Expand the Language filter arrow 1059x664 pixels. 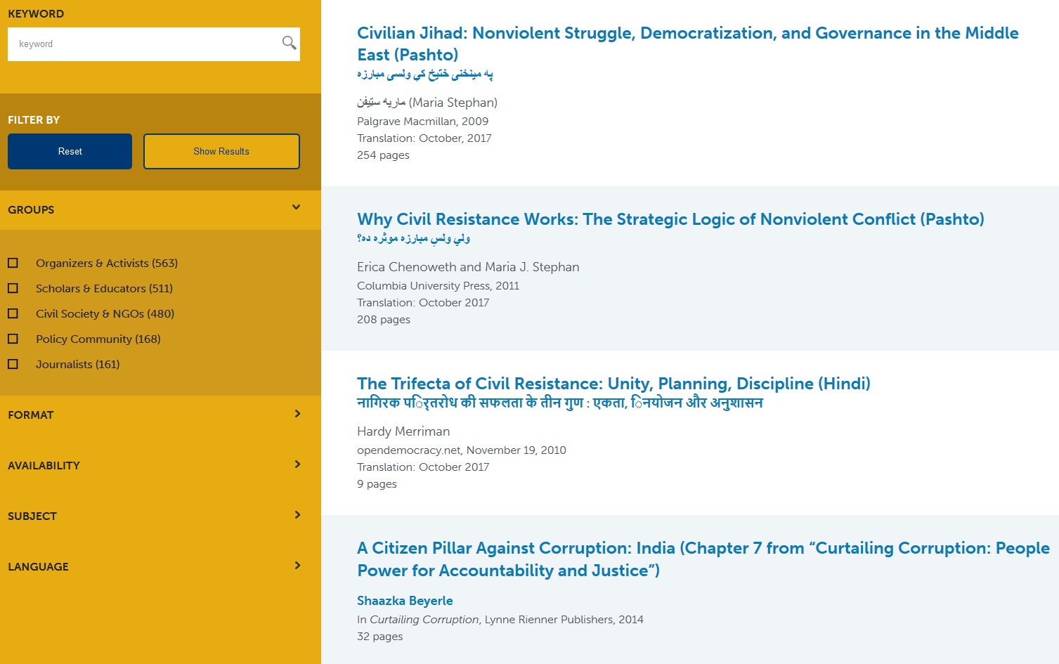[x=297, y=566]
